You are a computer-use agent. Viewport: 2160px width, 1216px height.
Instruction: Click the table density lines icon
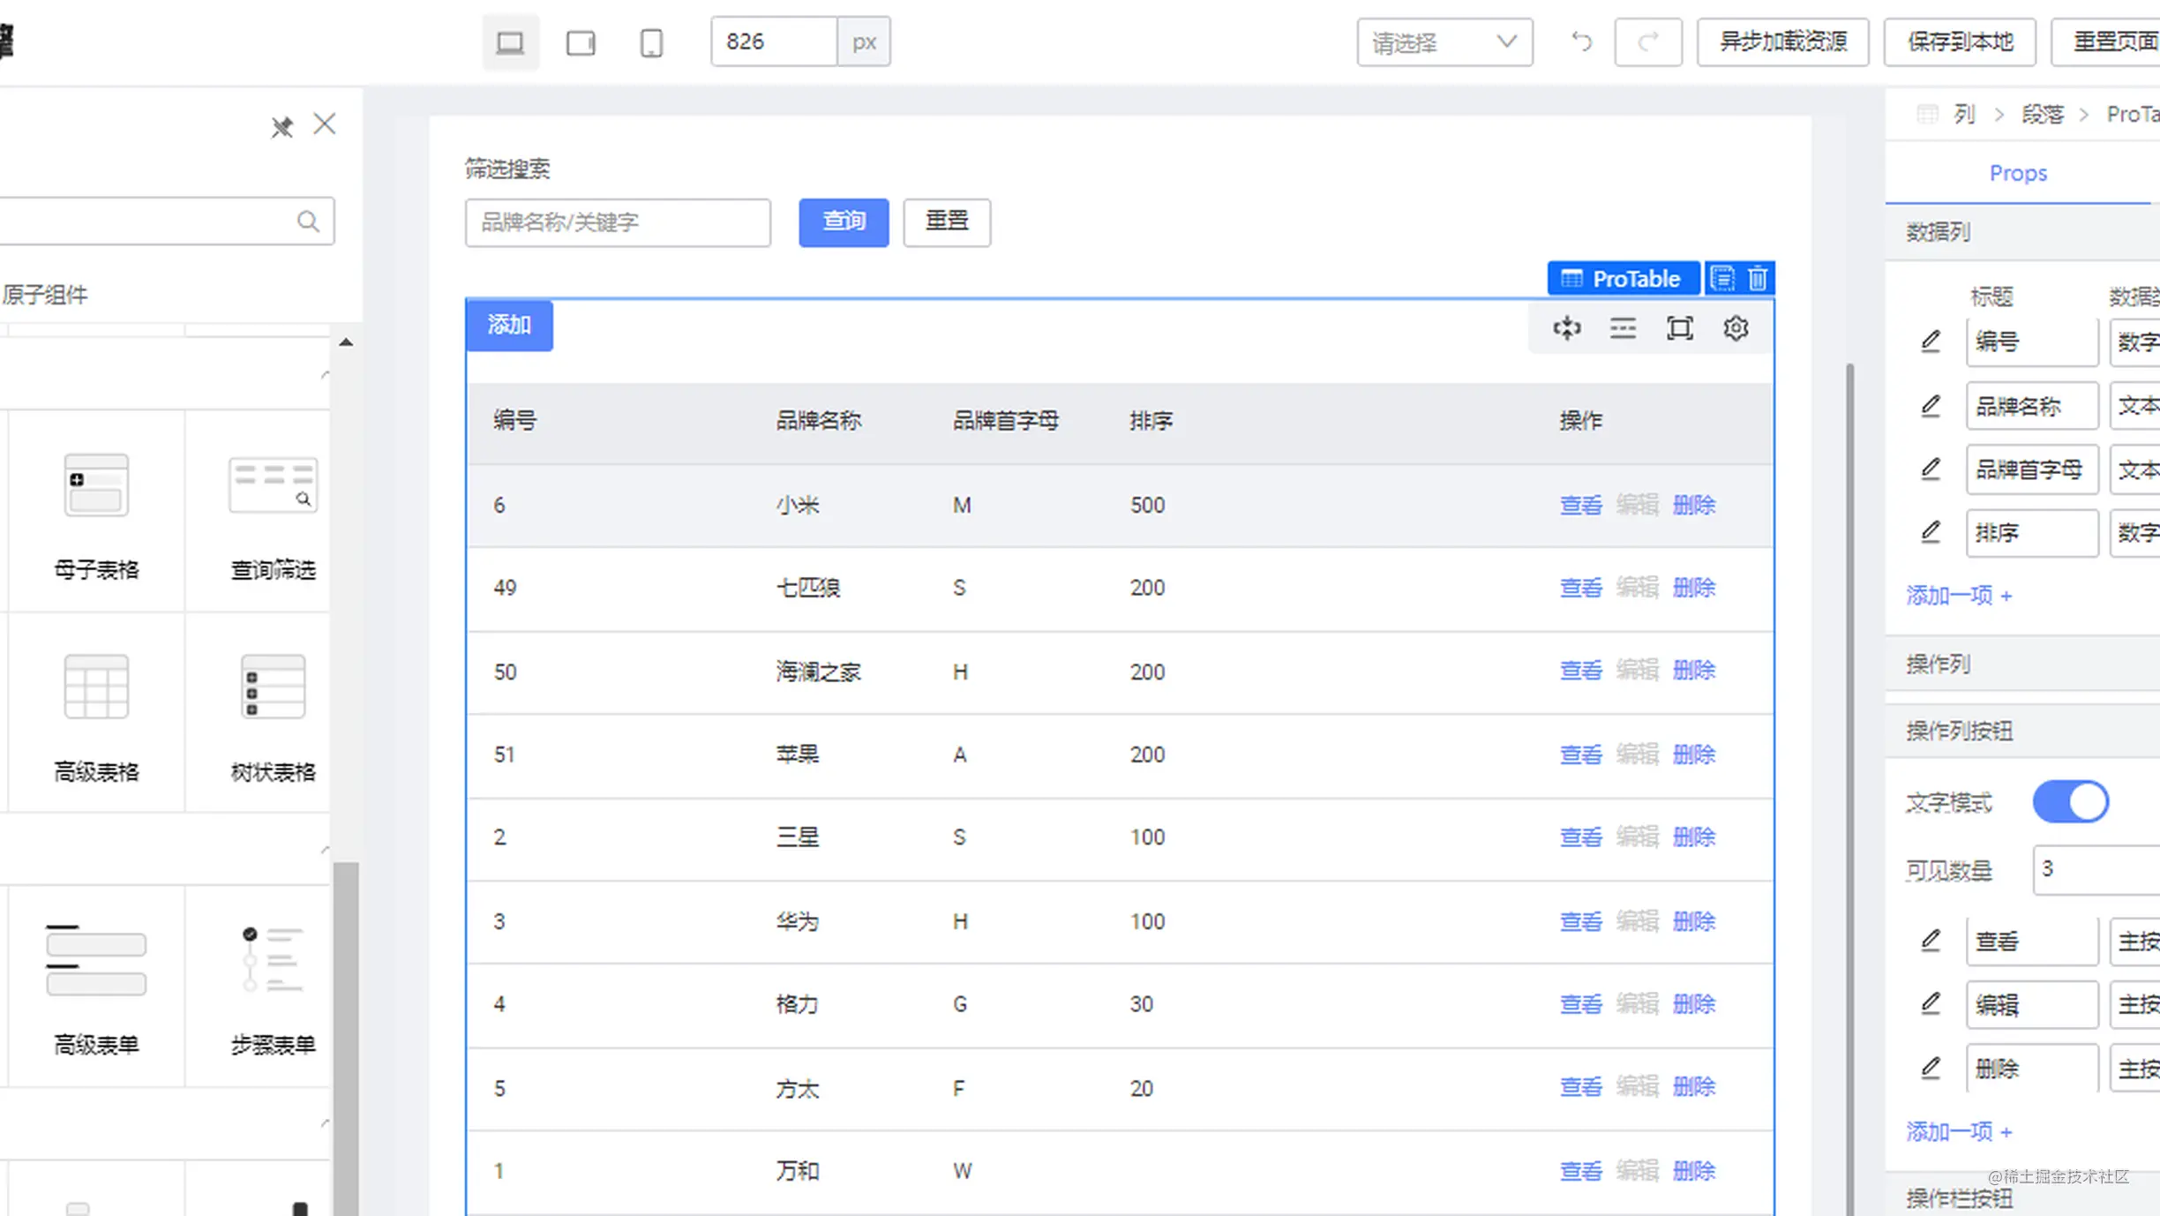pos(1623,328)
